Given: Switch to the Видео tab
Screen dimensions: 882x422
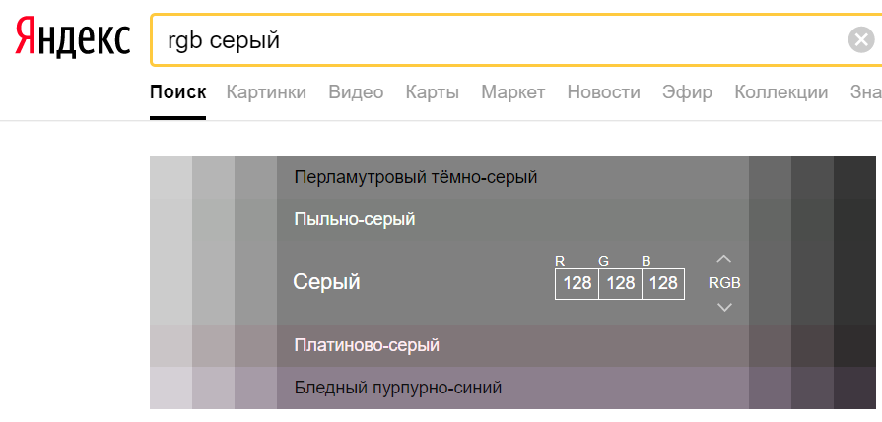Looking at the screenshot, I should click(x=356, y=92).
